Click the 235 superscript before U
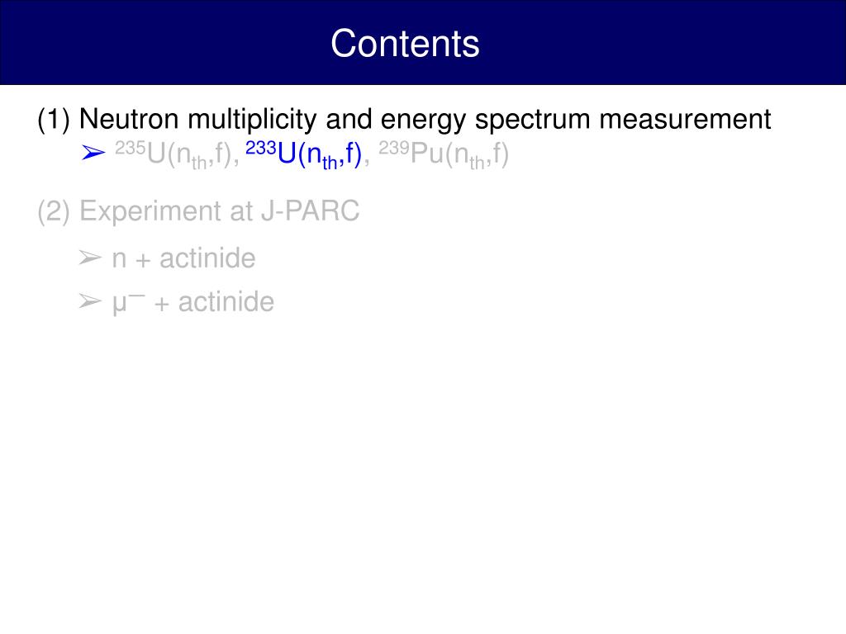This screenshot has height=634, width=846. (130, 148)
